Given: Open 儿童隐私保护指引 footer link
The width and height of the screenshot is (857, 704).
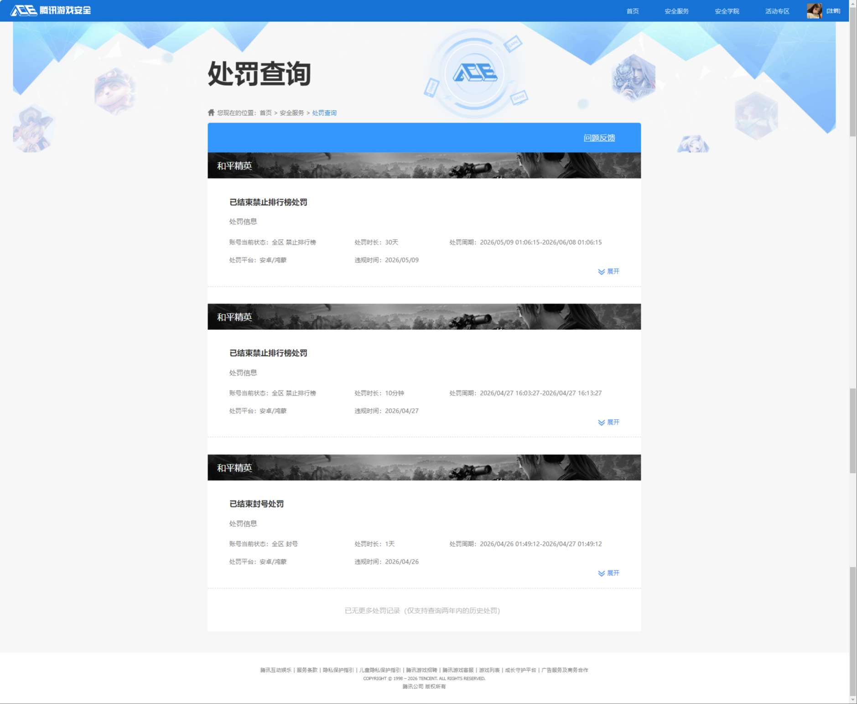Looking at the screenshot, I should pos(380,670).
